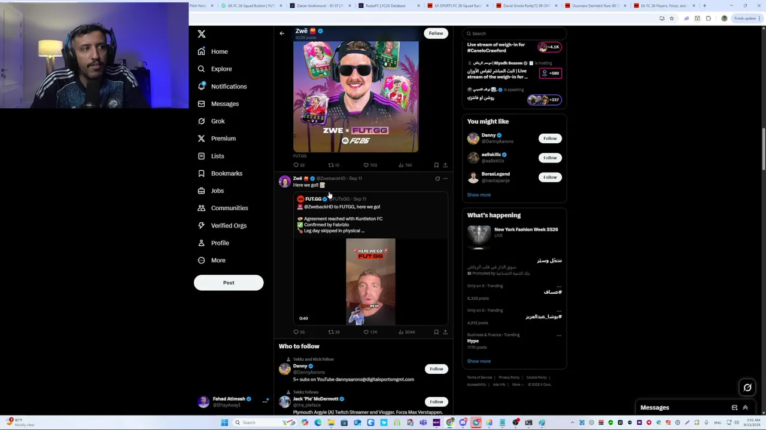Follow Zwë from the profile header
Viewport: 766px width, 430px height.
point(436,33)
